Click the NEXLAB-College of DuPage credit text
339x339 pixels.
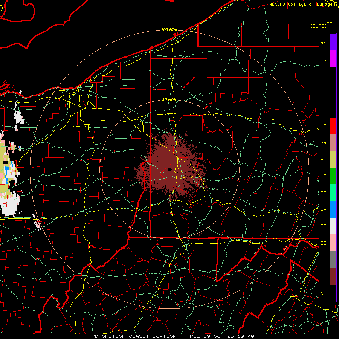(301, 4)
